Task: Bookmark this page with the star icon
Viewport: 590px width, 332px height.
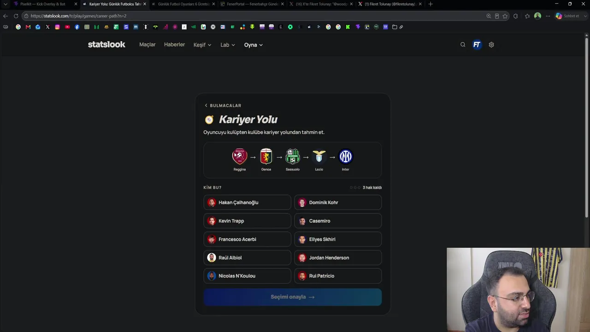Action: (505, 16)
